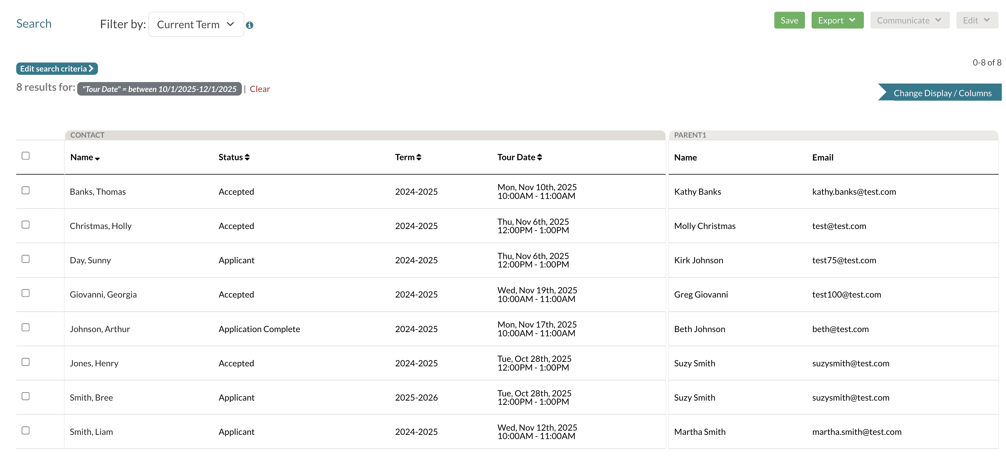Click parent name Greg Giovanni
The height and width of the screenshot is (458, 1006).
701,295
